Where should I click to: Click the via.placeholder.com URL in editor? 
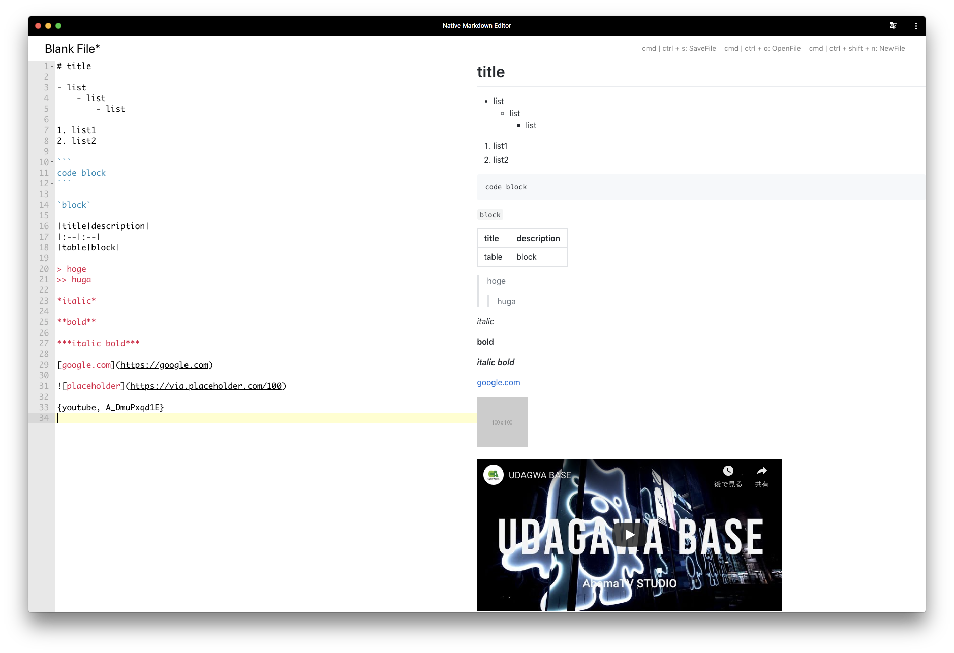tap(206, 386)
